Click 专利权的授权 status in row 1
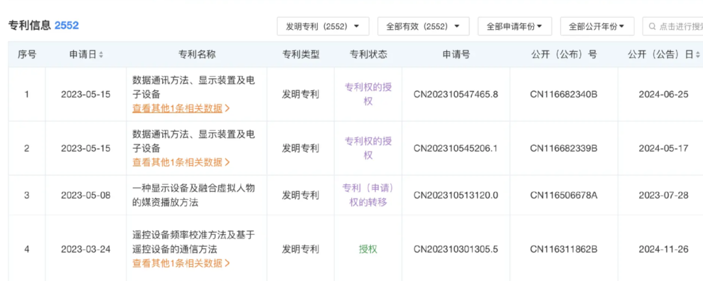 pyautogui.click(x=368, y=94)
